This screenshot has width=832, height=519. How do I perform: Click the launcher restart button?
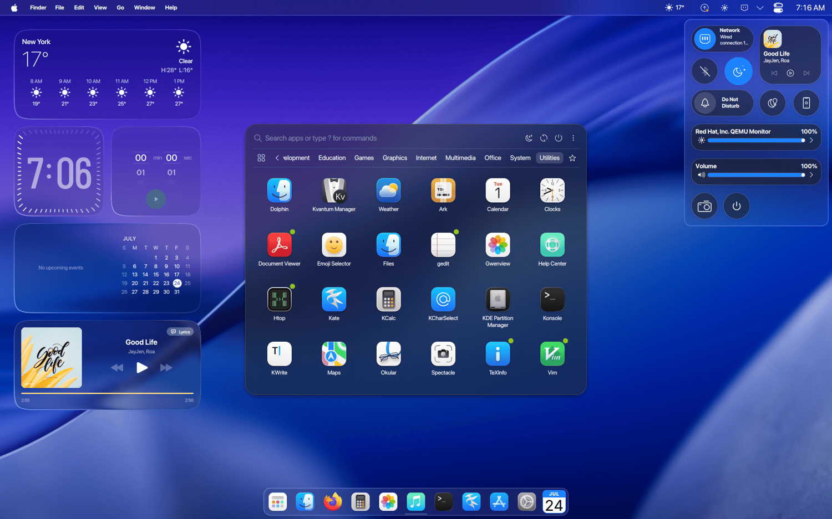pyautogui.click(x=544, y=138)
